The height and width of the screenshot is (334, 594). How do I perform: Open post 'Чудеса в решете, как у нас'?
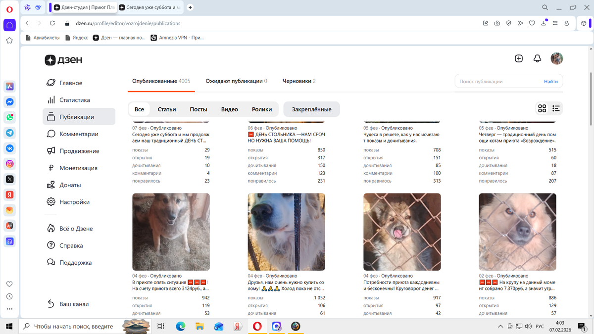point(402,138)
